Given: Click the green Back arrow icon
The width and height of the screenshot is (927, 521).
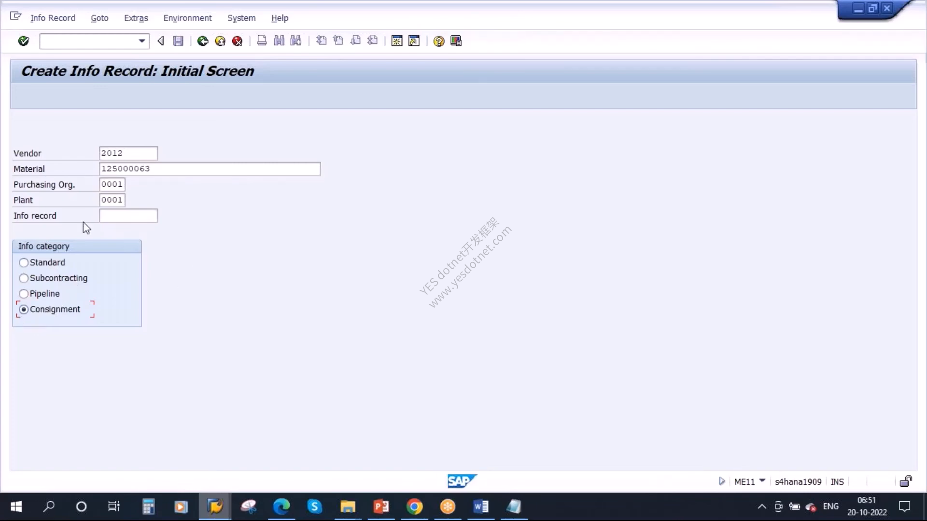Looking at the screenshot, I should (203, 41).
